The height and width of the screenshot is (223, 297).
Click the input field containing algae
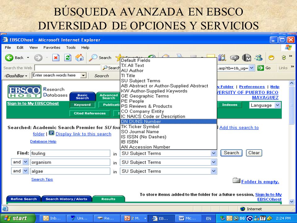[70, 171]
